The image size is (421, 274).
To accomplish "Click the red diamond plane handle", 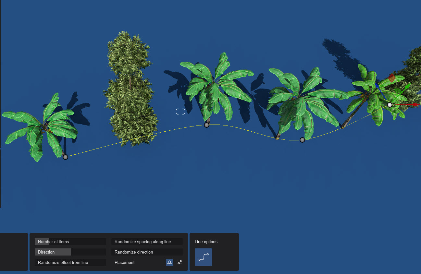I will point(392,78).
